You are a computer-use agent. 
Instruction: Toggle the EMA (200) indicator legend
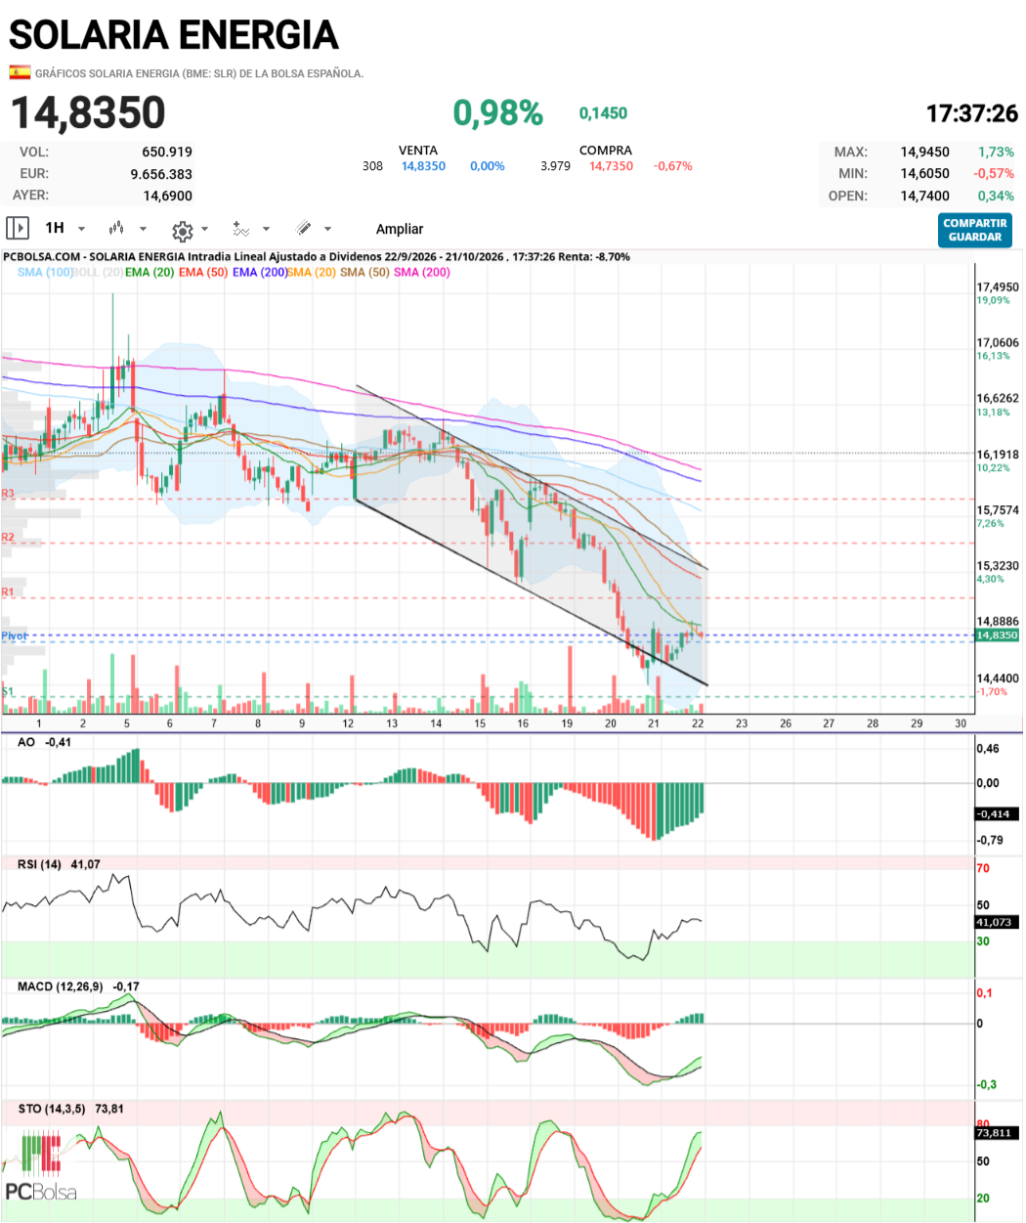pos(260,272)
